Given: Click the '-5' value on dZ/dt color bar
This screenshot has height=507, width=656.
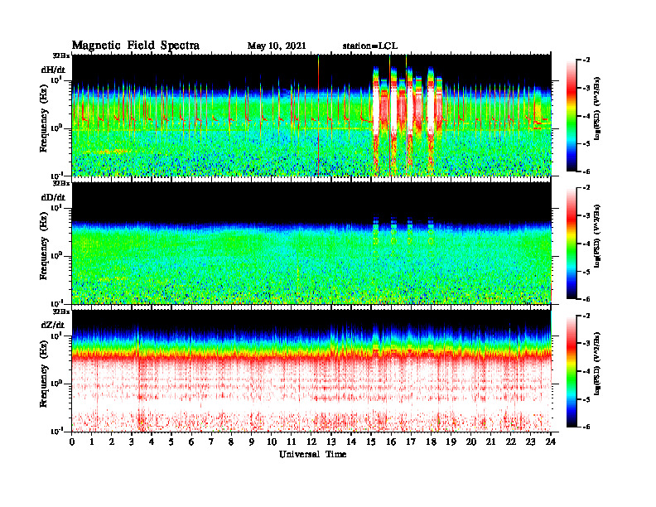Looking at the screenshot, I should pos(586,399).
